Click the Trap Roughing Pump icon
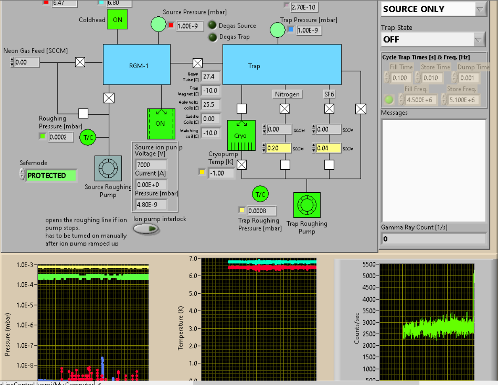498x385 pixels. [x=307, y=206]
